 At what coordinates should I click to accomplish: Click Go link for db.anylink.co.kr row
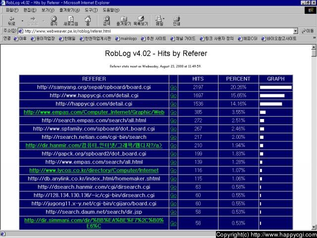pyautogui.click(x=173, y=178)
